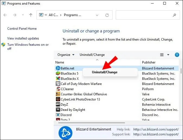Click the Discord Inc. publisher cell
183x140 pixels.
click(x=150, y=115)
